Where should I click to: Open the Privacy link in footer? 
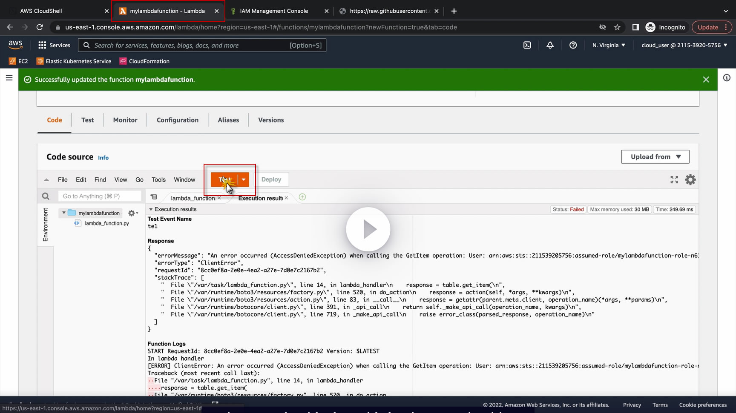(x=632, y=405)
